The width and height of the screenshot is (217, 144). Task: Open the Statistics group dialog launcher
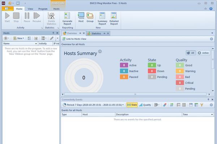58,28
